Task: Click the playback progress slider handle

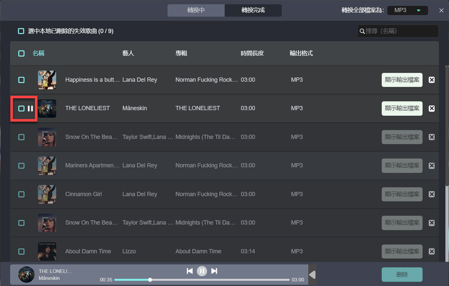Action: point(150,280)
